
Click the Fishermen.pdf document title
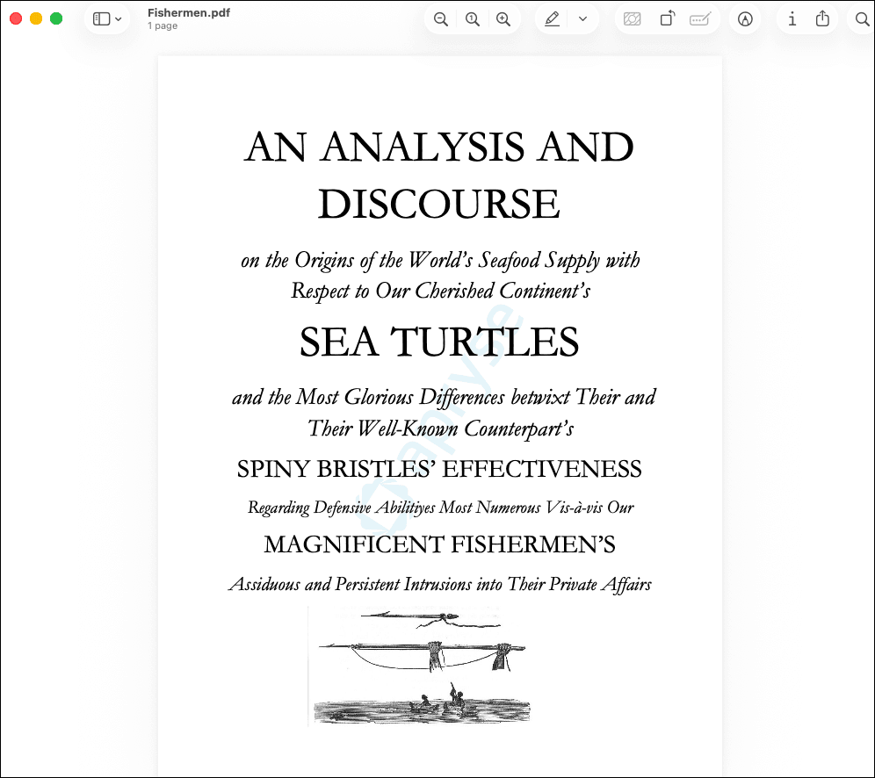189,13
